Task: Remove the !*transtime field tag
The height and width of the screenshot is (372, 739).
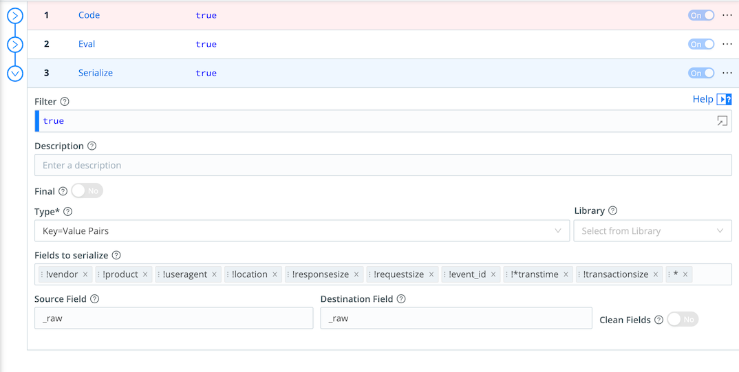Action: coord(566,274)
